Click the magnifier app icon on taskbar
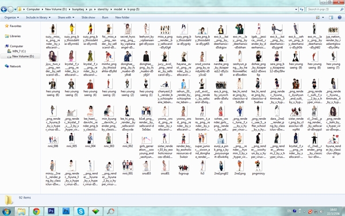The image size is (345, 216). coord(110,211)
